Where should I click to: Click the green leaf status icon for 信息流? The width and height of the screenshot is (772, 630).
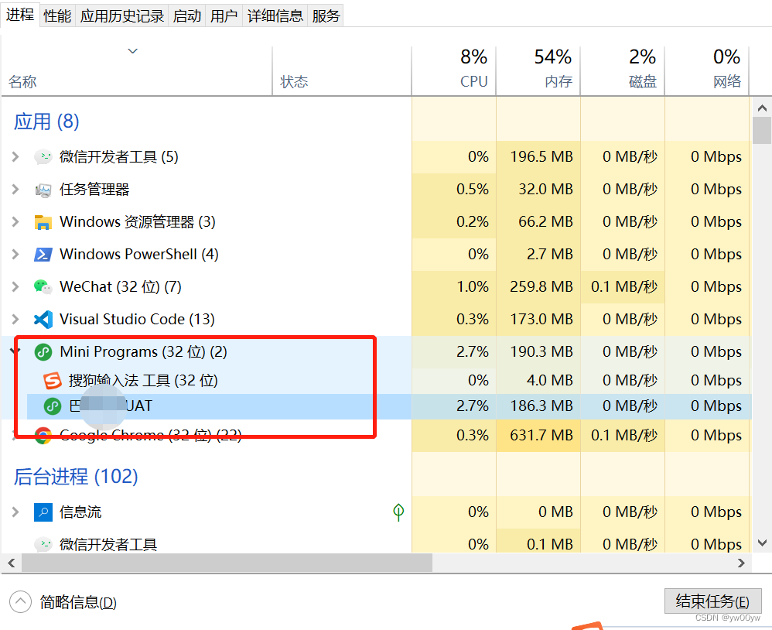pos(399,512)
